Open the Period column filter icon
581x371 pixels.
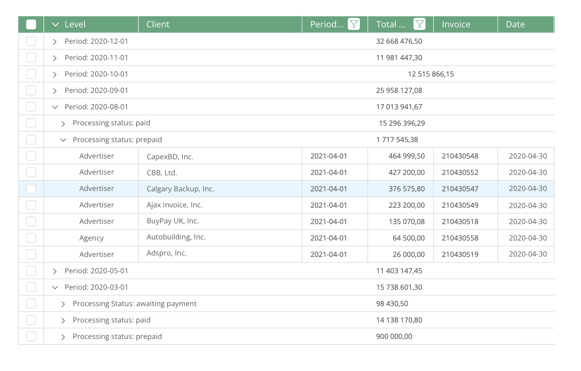pos(354,24)
